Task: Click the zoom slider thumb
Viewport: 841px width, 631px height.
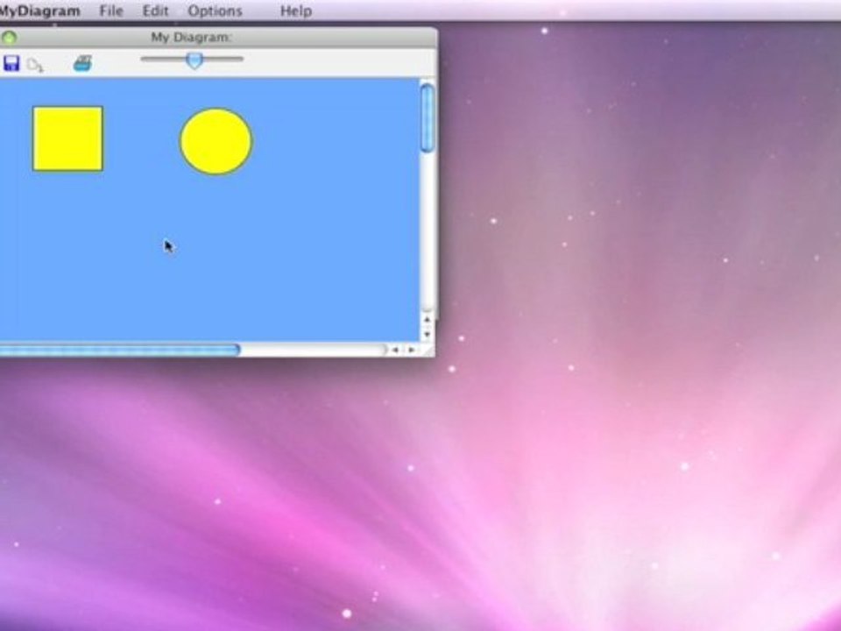Action: [x=194, y=60]
